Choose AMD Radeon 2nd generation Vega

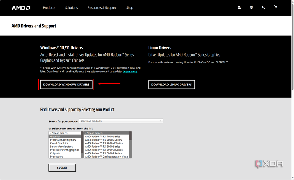point(106,157)
